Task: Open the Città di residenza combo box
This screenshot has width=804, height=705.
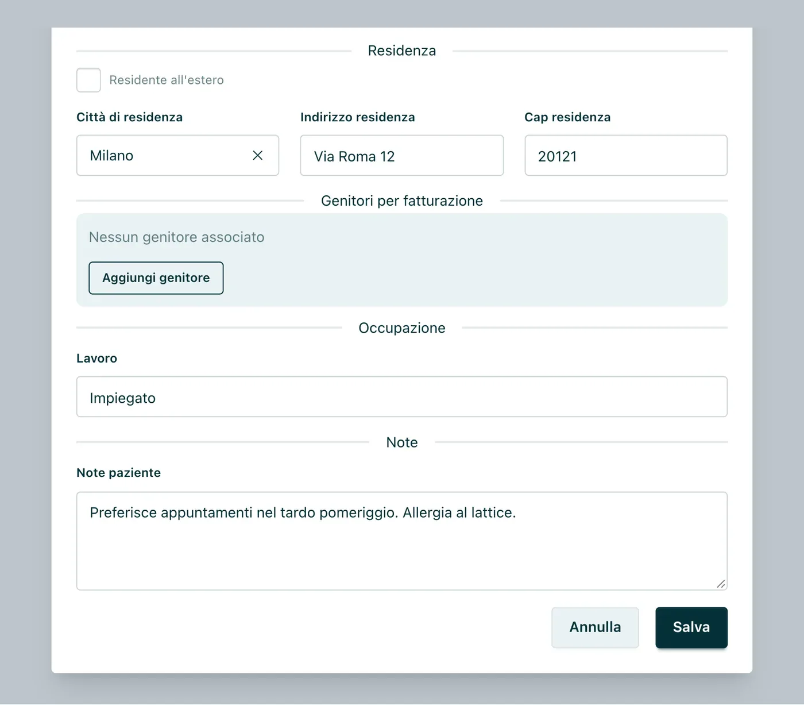Action: (x=177, y=156)
